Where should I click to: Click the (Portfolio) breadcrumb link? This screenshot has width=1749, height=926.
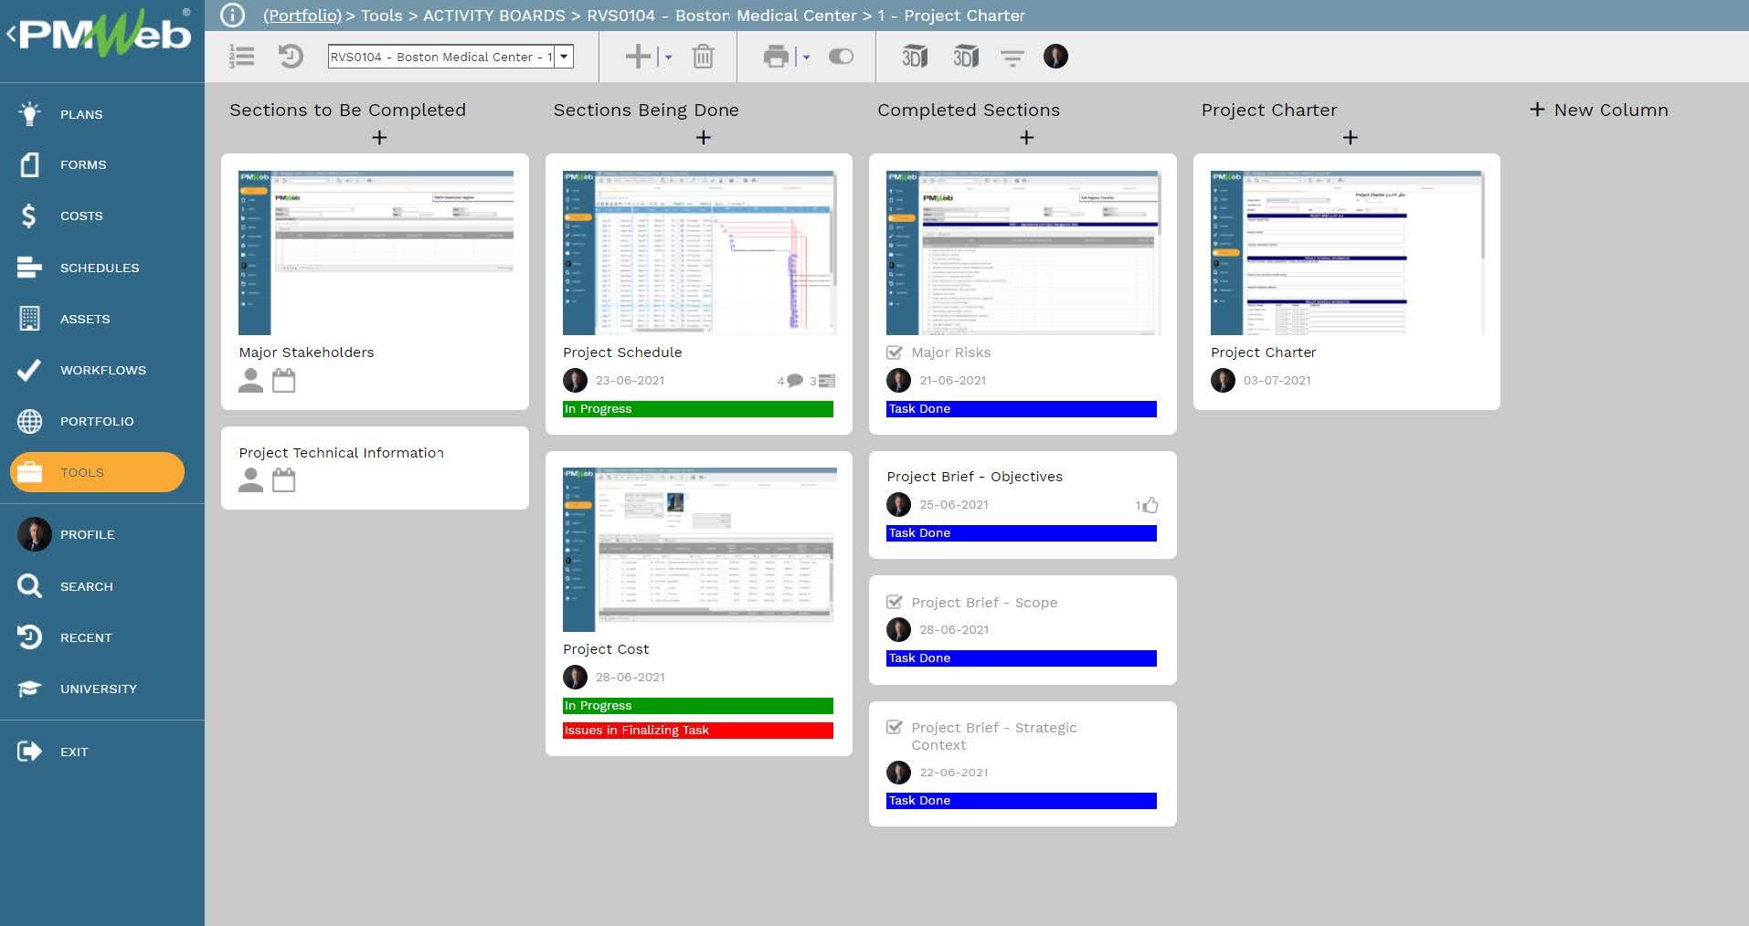(x=302, y=16)
